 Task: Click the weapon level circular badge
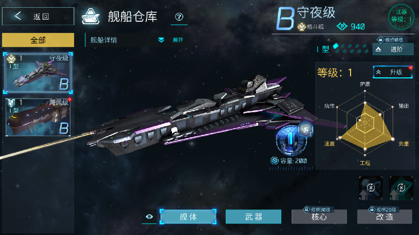click(x=401, y=16)
